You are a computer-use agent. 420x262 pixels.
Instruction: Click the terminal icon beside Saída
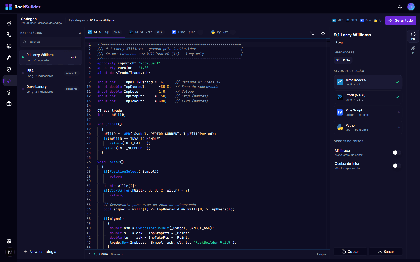coord(96,254)
